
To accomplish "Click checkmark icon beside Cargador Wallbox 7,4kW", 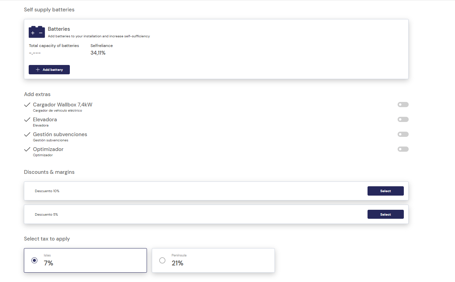I will tap(27, 105).
